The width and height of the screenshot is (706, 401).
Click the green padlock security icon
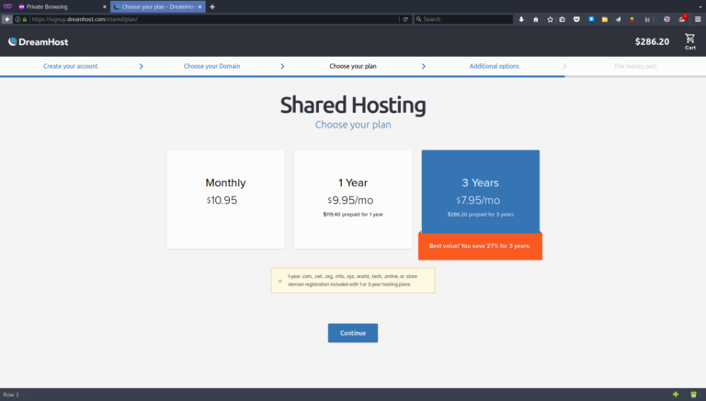point(25,19)
